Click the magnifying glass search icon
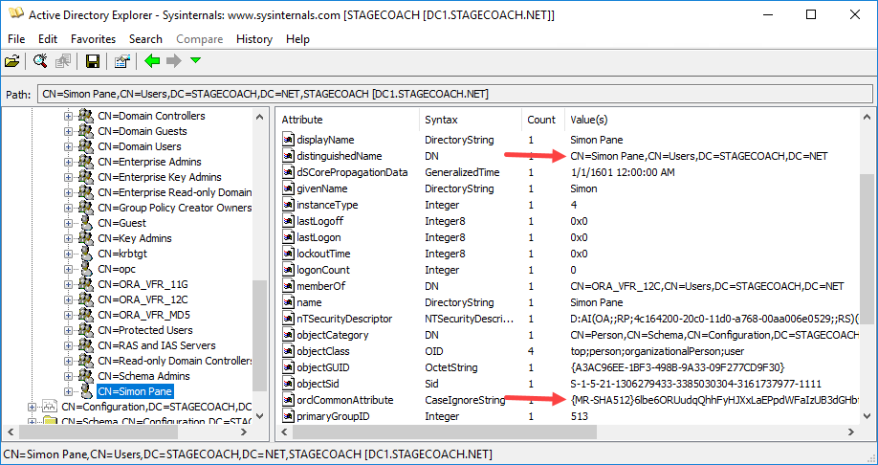This screenshot has height=465, width=878. [40, 61]
